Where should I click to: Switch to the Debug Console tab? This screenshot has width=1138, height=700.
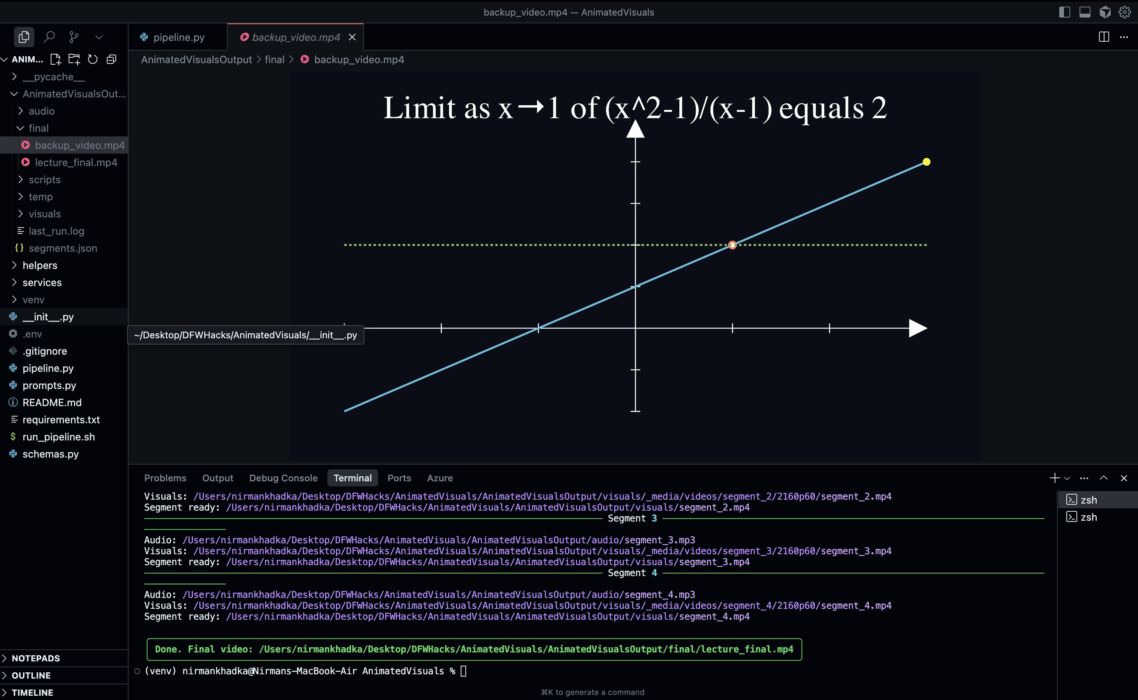click(x=283, y=478)
